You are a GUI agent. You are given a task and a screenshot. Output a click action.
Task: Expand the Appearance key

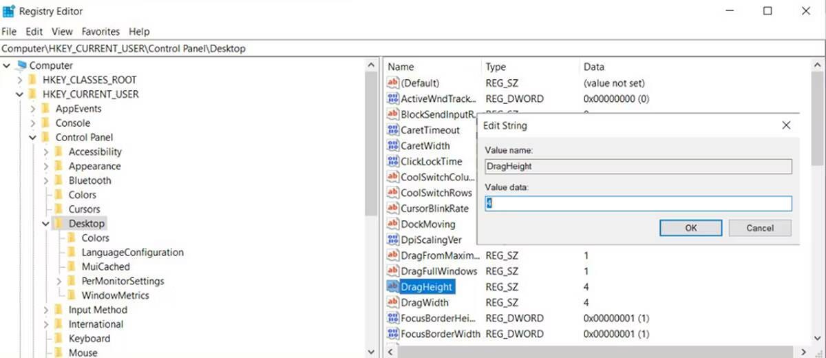(46, 167)
